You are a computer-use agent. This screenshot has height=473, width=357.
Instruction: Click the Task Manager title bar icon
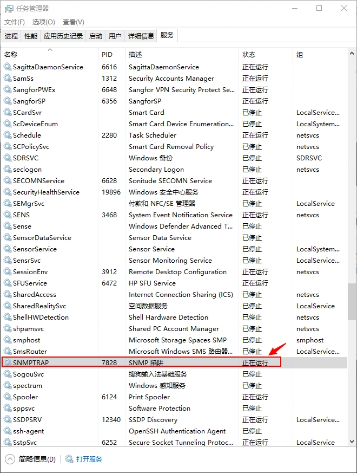click(x=9, y=9)
